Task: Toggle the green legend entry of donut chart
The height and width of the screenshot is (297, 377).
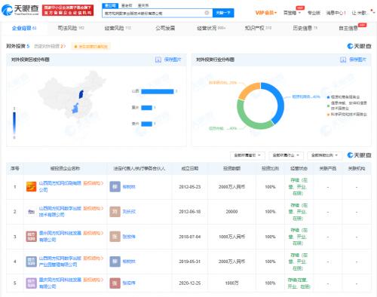Action: (x=347, y=106)
